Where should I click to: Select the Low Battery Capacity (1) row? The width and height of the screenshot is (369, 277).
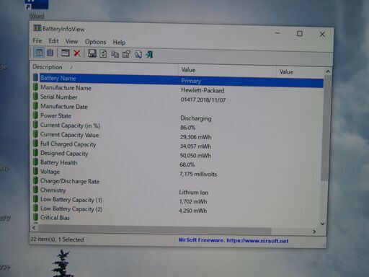tap(178, 200)
